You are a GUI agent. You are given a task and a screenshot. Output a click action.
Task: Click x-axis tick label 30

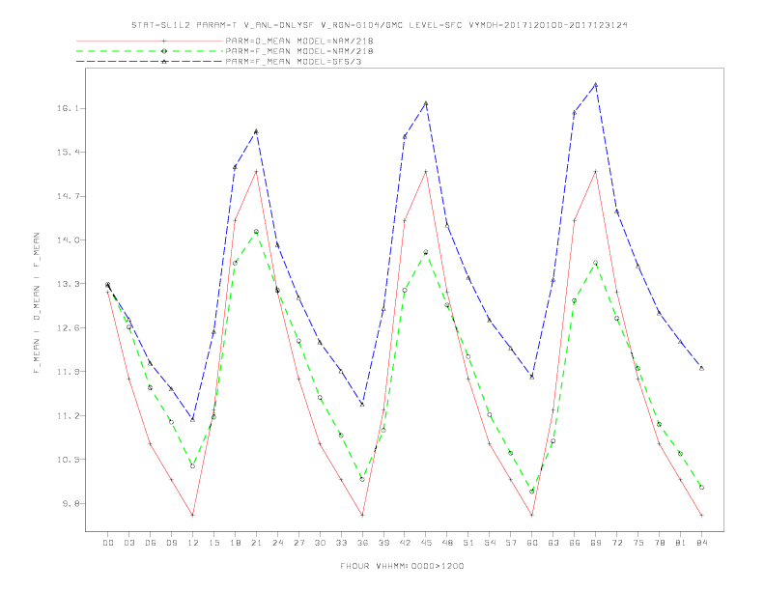click(320, 543)
